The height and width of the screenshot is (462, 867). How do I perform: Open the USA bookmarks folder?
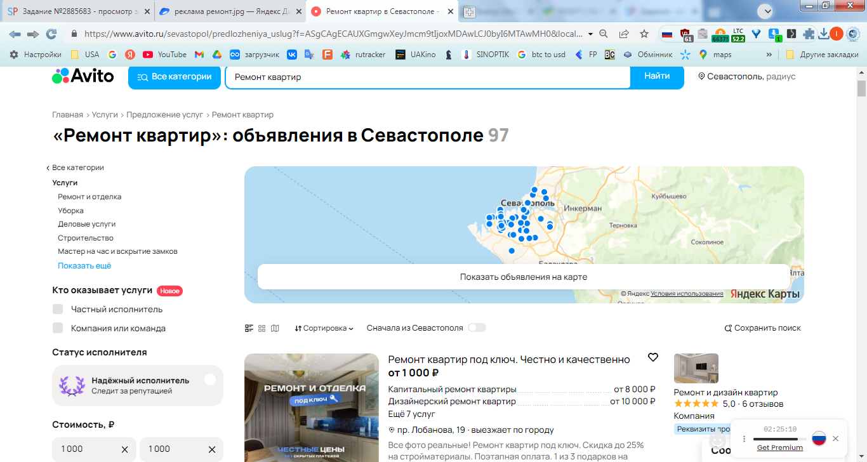coord(84,55)
